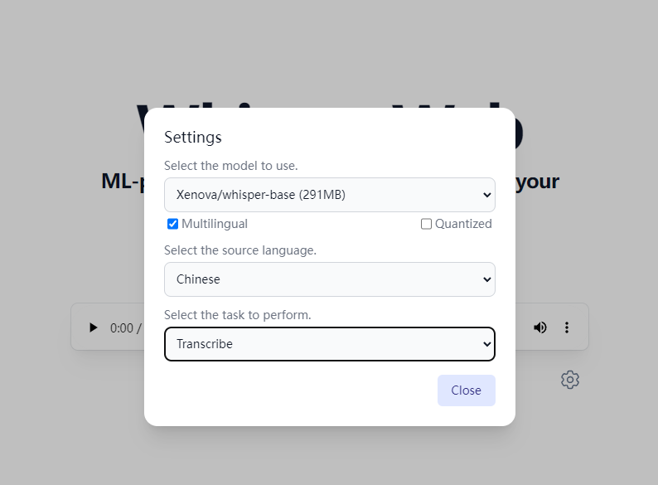The image size is (658, 485).
Task: Click the source language dropdown chevron arrow
Action: [486, 279]
